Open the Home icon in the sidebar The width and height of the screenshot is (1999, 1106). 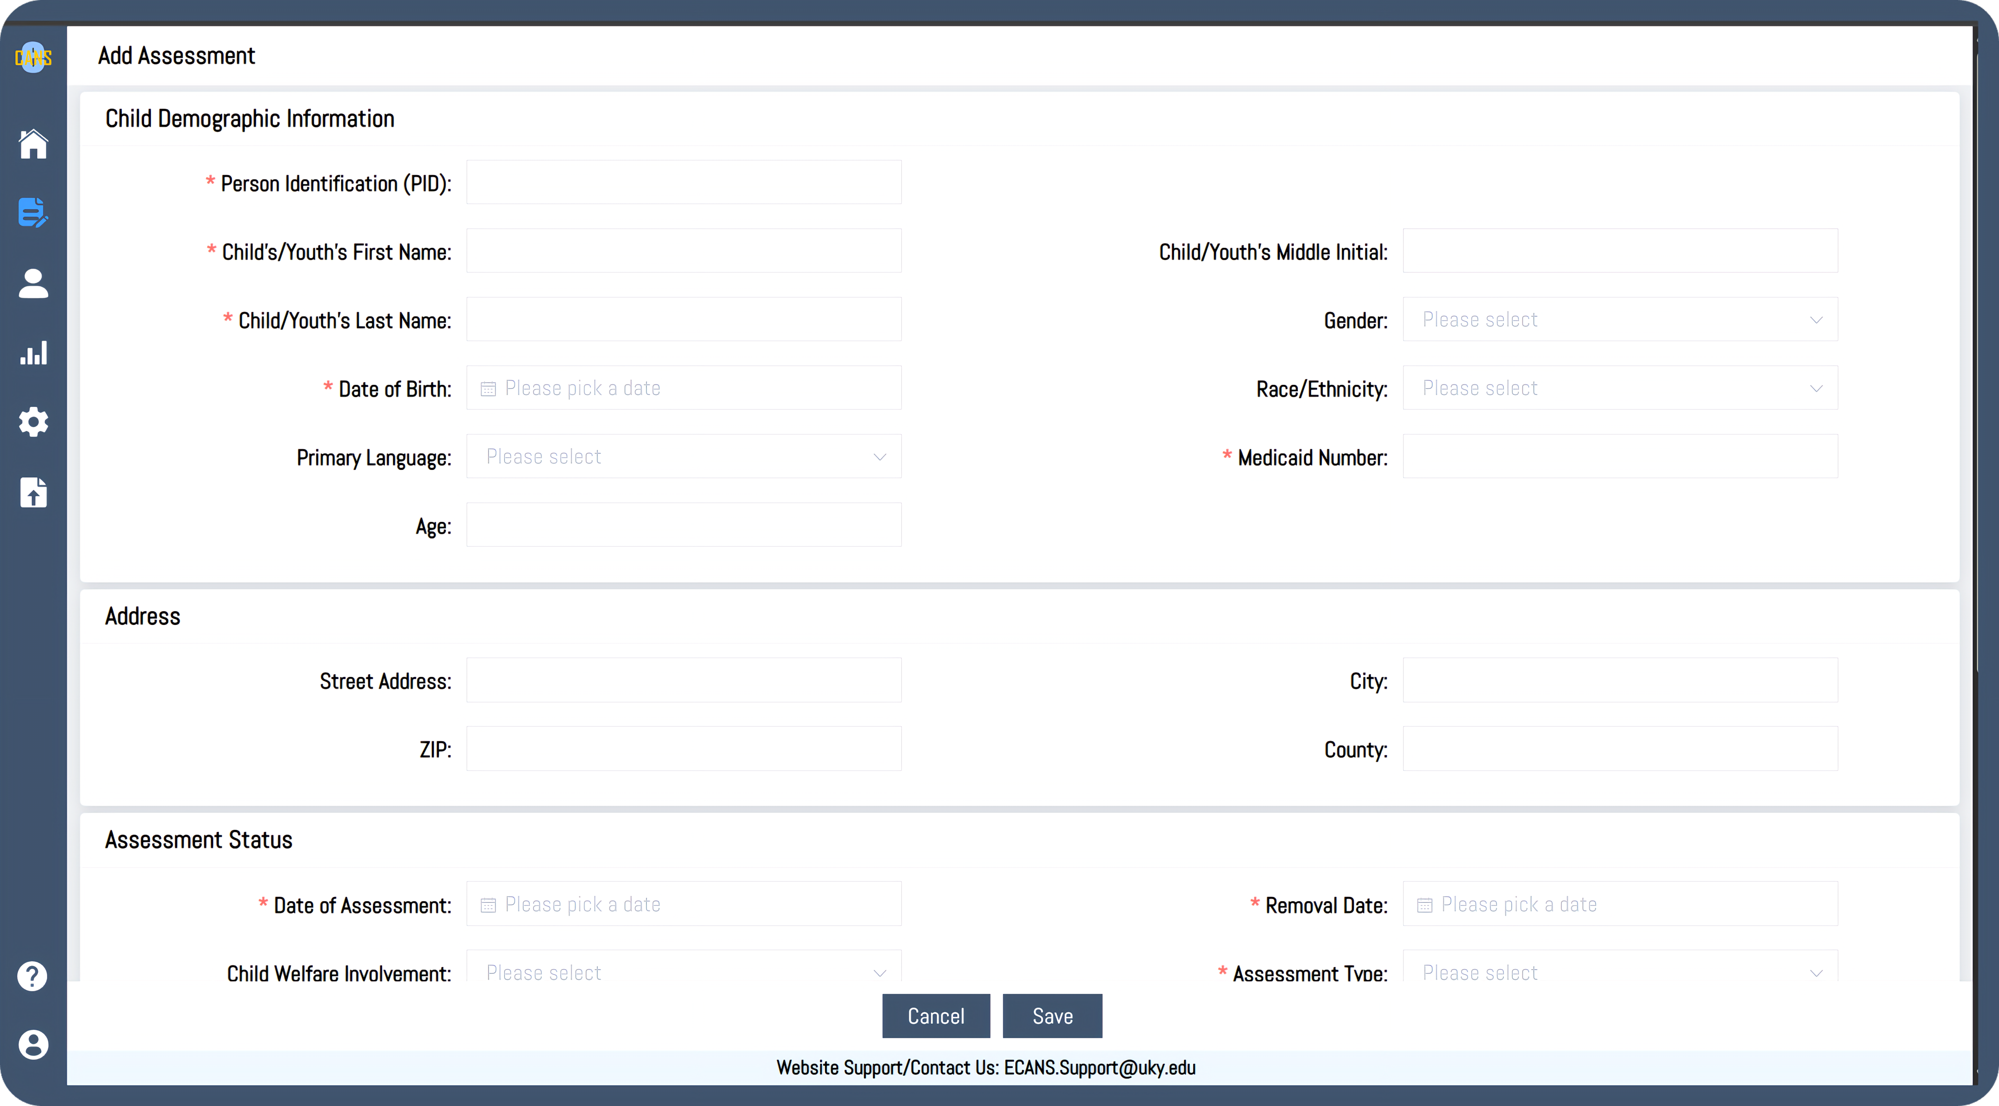[x=33, y=144]
